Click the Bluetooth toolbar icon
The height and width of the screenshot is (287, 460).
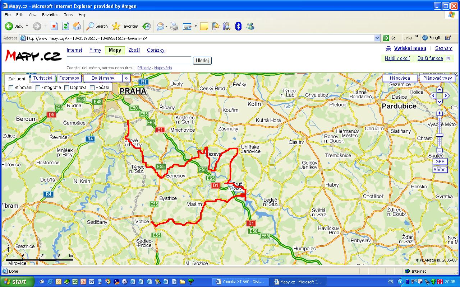pyautogui.click(x=238, y=26)
